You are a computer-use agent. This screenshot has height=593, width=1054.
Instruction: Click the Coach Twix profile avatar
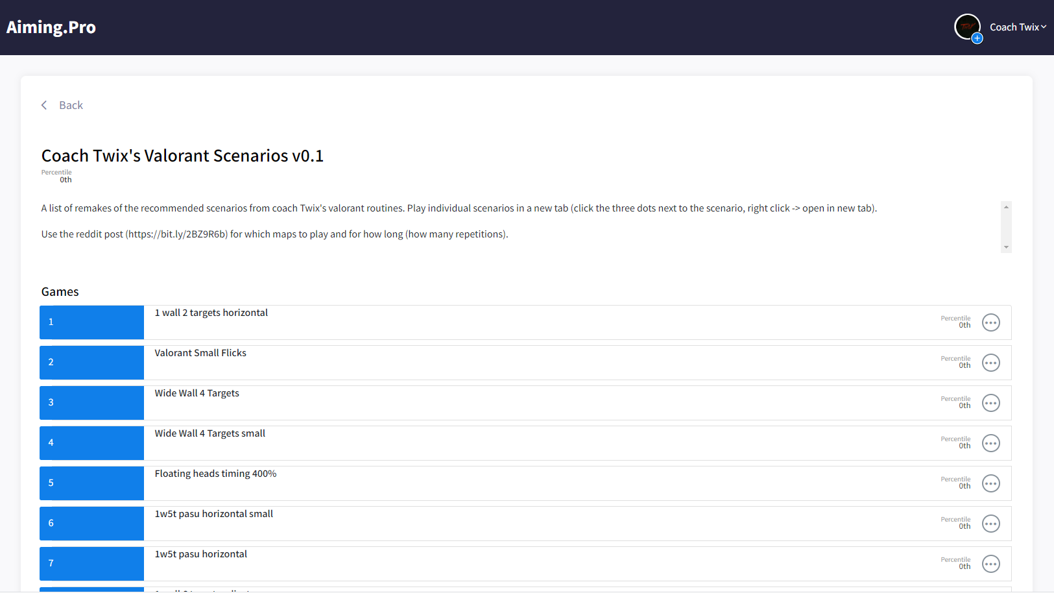pyautogui.click(x=967, y=27)
